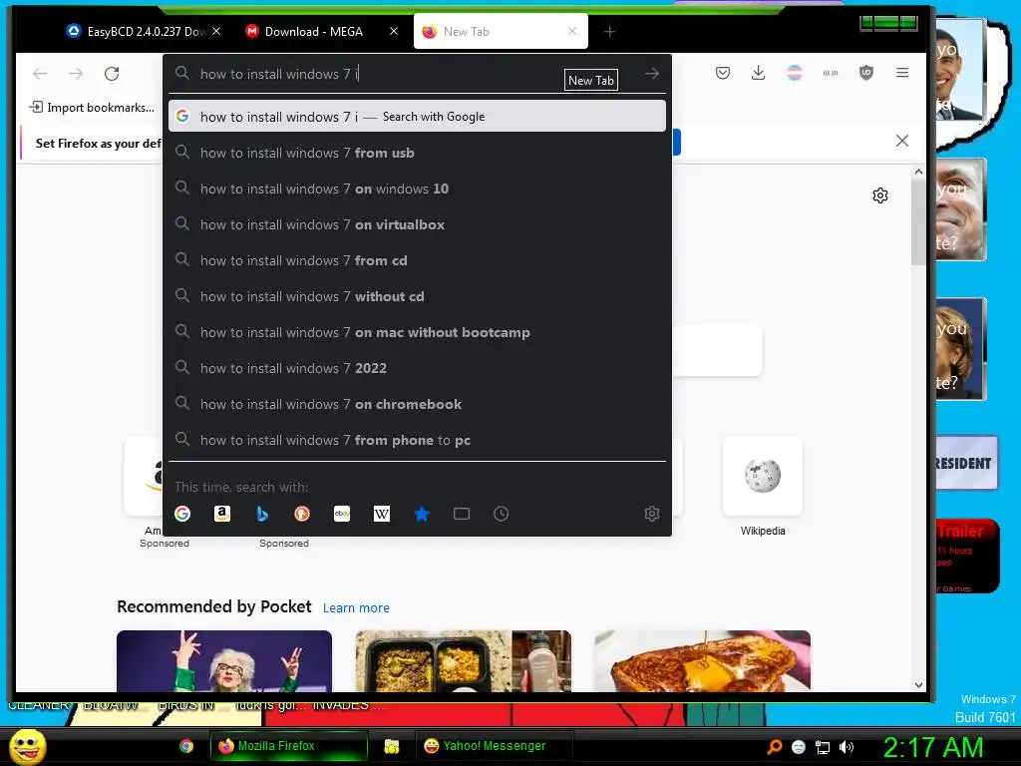Click the network tray icon
Viewport: 1021px width, 766px height.
click(823, 747)
